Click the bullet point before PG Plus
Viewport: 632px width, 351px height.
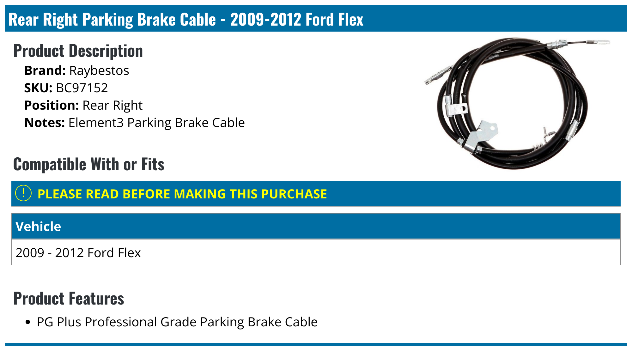[28, 323]
